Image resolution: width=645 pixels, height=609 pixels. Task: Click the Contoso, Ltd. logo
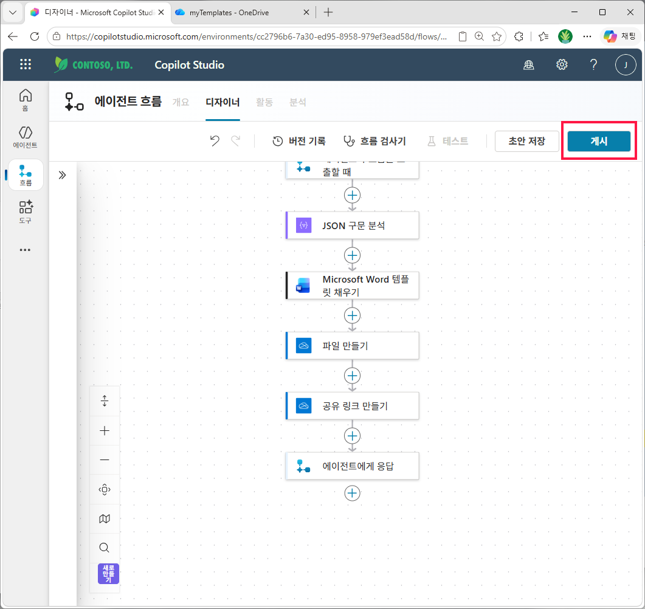tap(94, 64)
